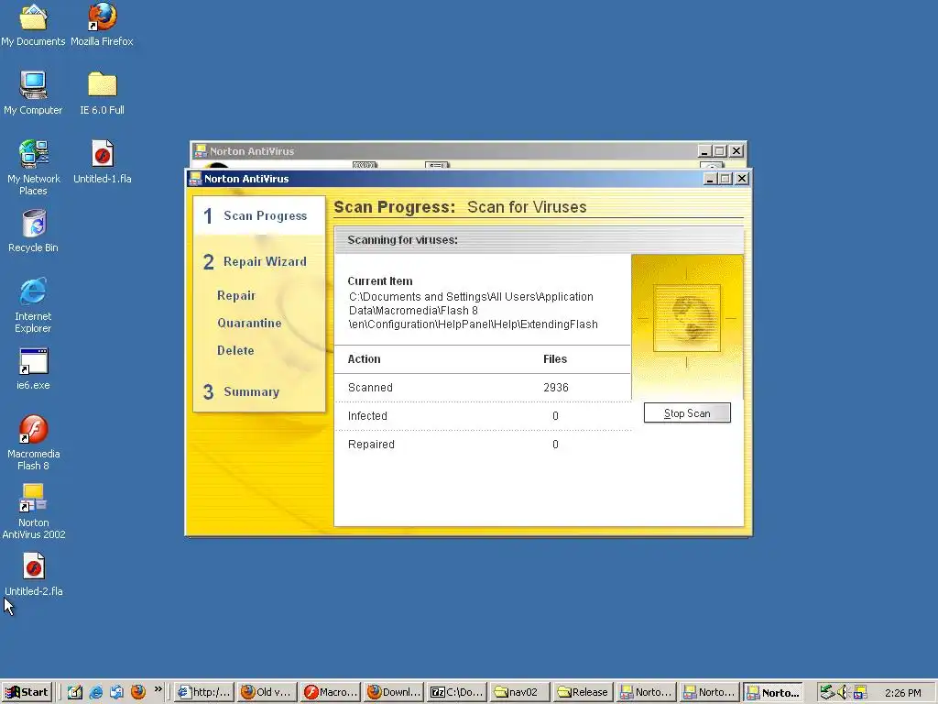Image resolution: width=938 pixels, height=704 pixels.
Task: Select the Macromedia Flash 8 shortcut
Action: [x=34, y=443]
